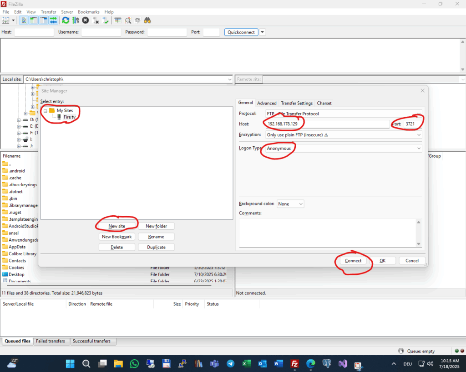The width and height of the screenshot is (466, 372).
Task: Open the Protocol dropdown
Action: (x=343, y=114)
